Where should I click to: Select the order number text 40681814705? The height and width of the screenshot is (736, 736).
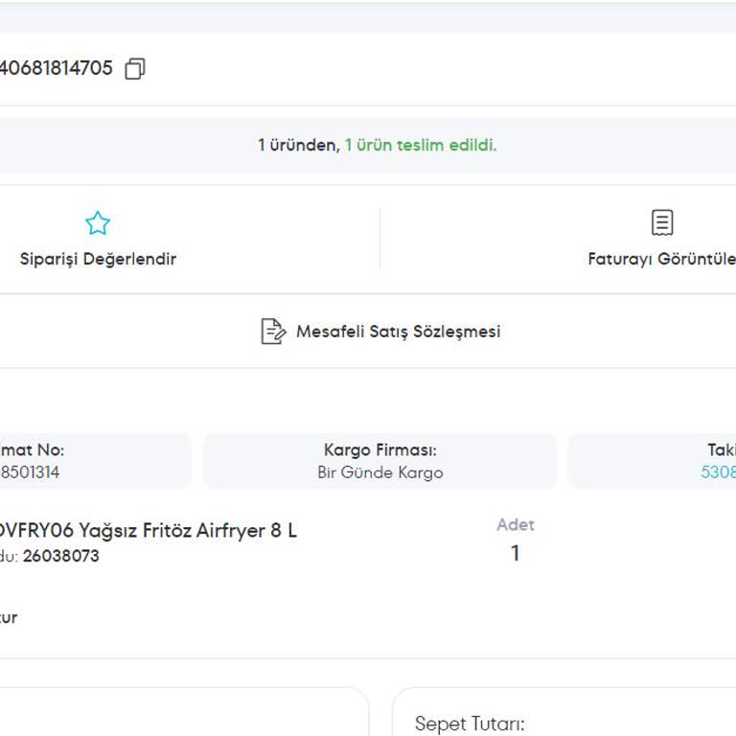point(56,69)
